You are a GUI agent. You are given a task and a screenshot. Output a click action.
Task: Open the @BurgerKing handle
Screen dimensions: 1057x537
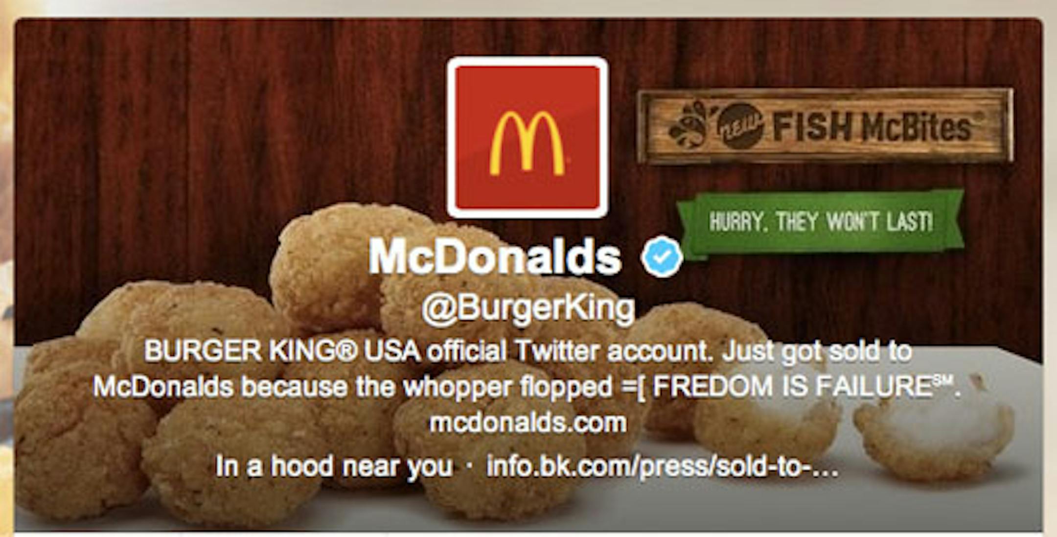(x=528, y=308)
